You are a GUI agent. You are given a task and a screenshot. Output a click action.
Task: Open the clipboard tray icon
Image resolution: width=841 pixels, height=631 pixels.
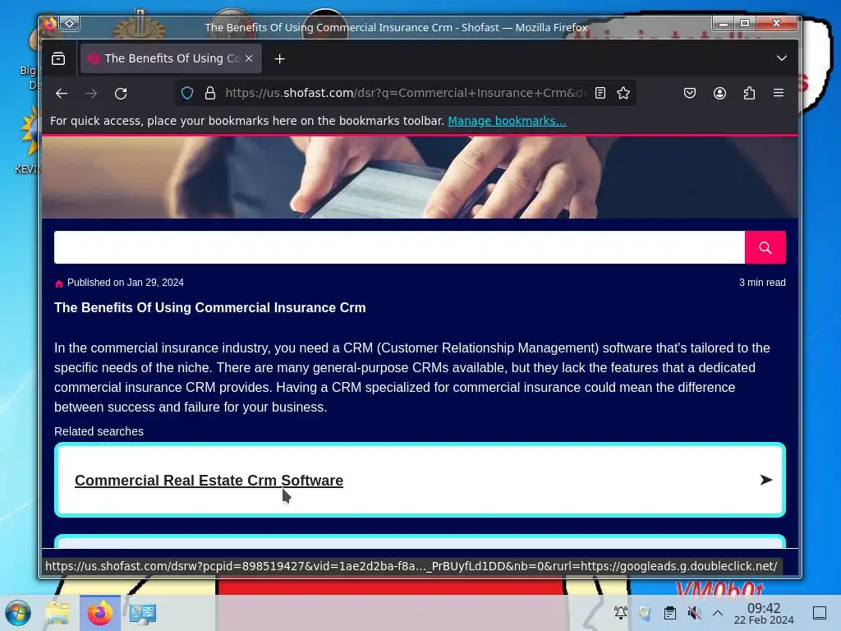click(x=670, y=613)
